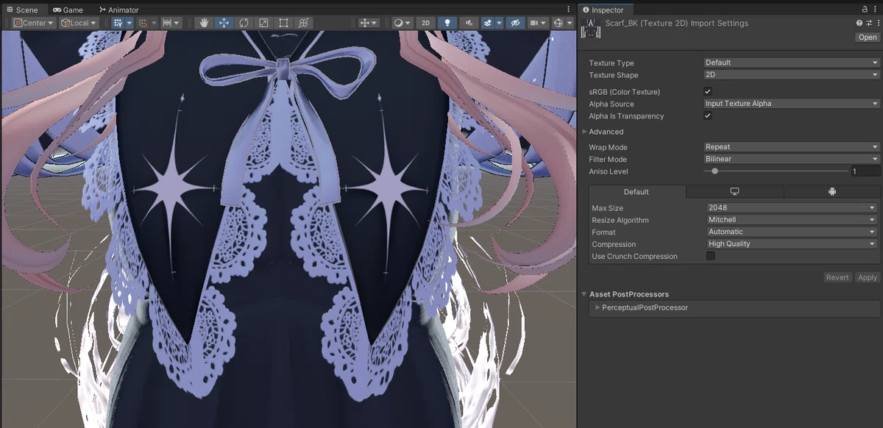Open the Format dropdown
This screenshot has width=883, height=428.
coord(792,232)
